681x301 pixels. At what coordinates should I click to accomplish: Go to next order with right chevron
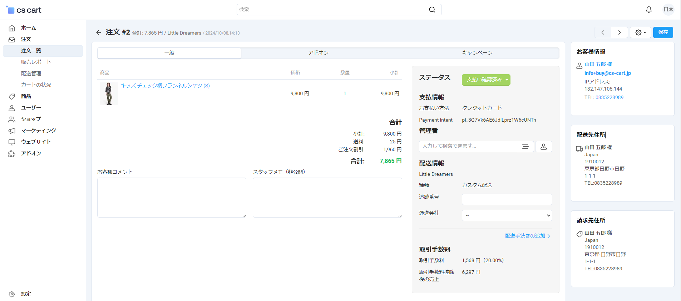tap(619, 32)
